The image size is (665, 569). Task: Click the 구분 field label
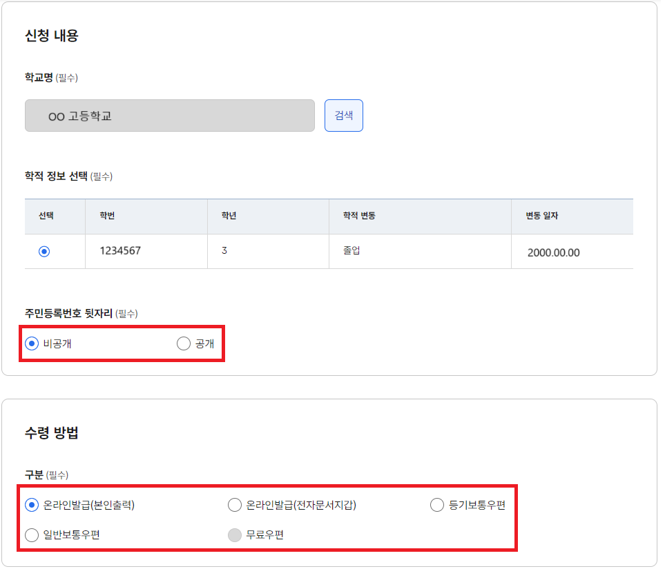click(35, 475)
